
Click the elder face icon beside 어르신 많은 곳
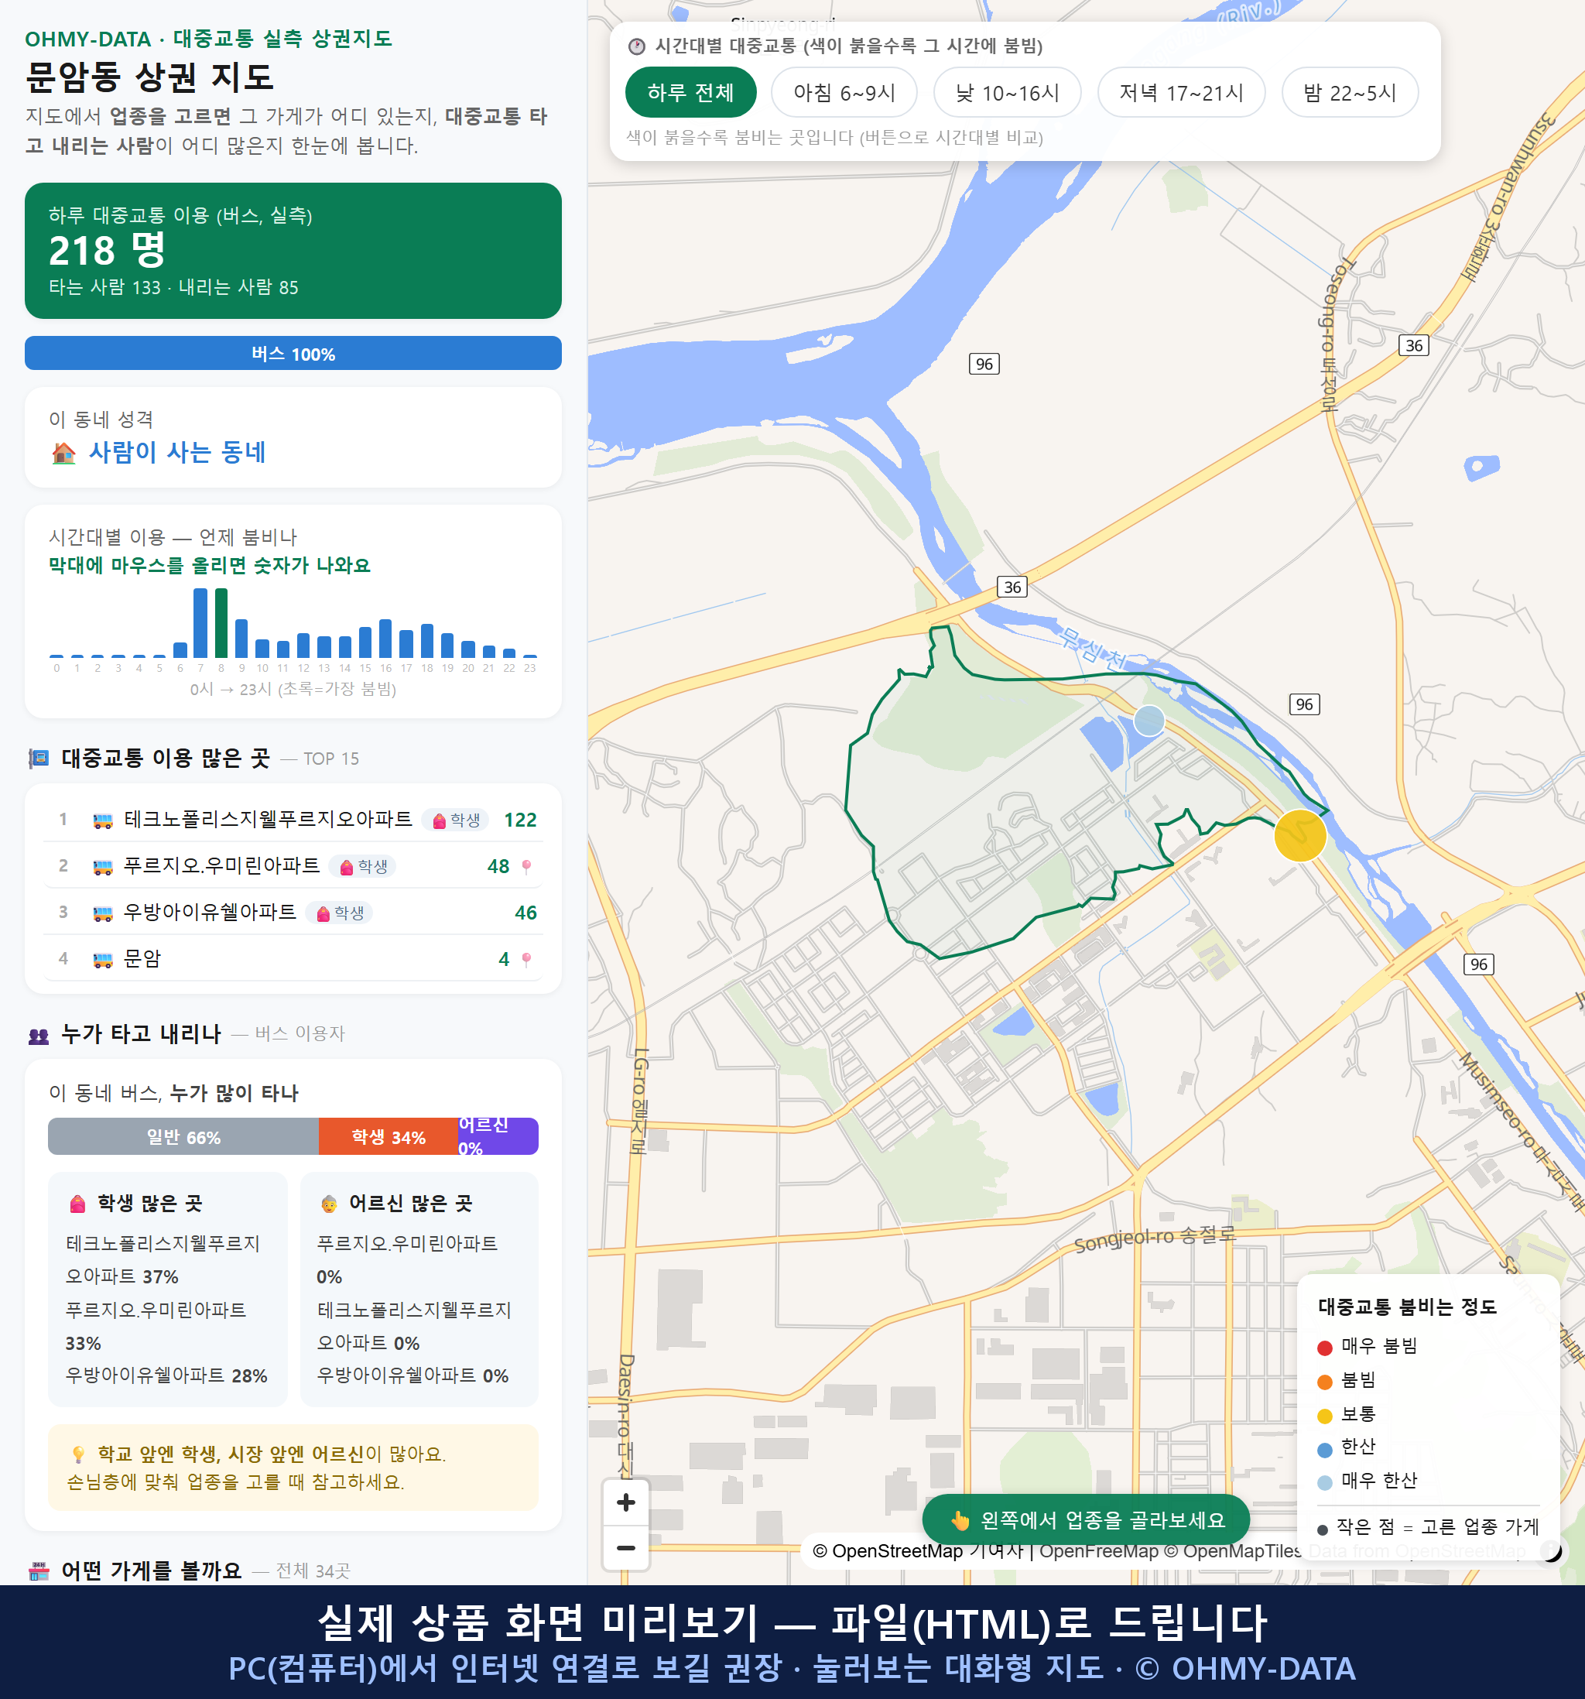pos(329,1204)
